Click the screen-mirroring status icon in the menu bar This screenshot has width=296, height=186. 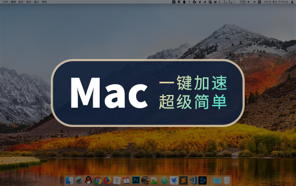pyautogui.click(x=210, y=2)
